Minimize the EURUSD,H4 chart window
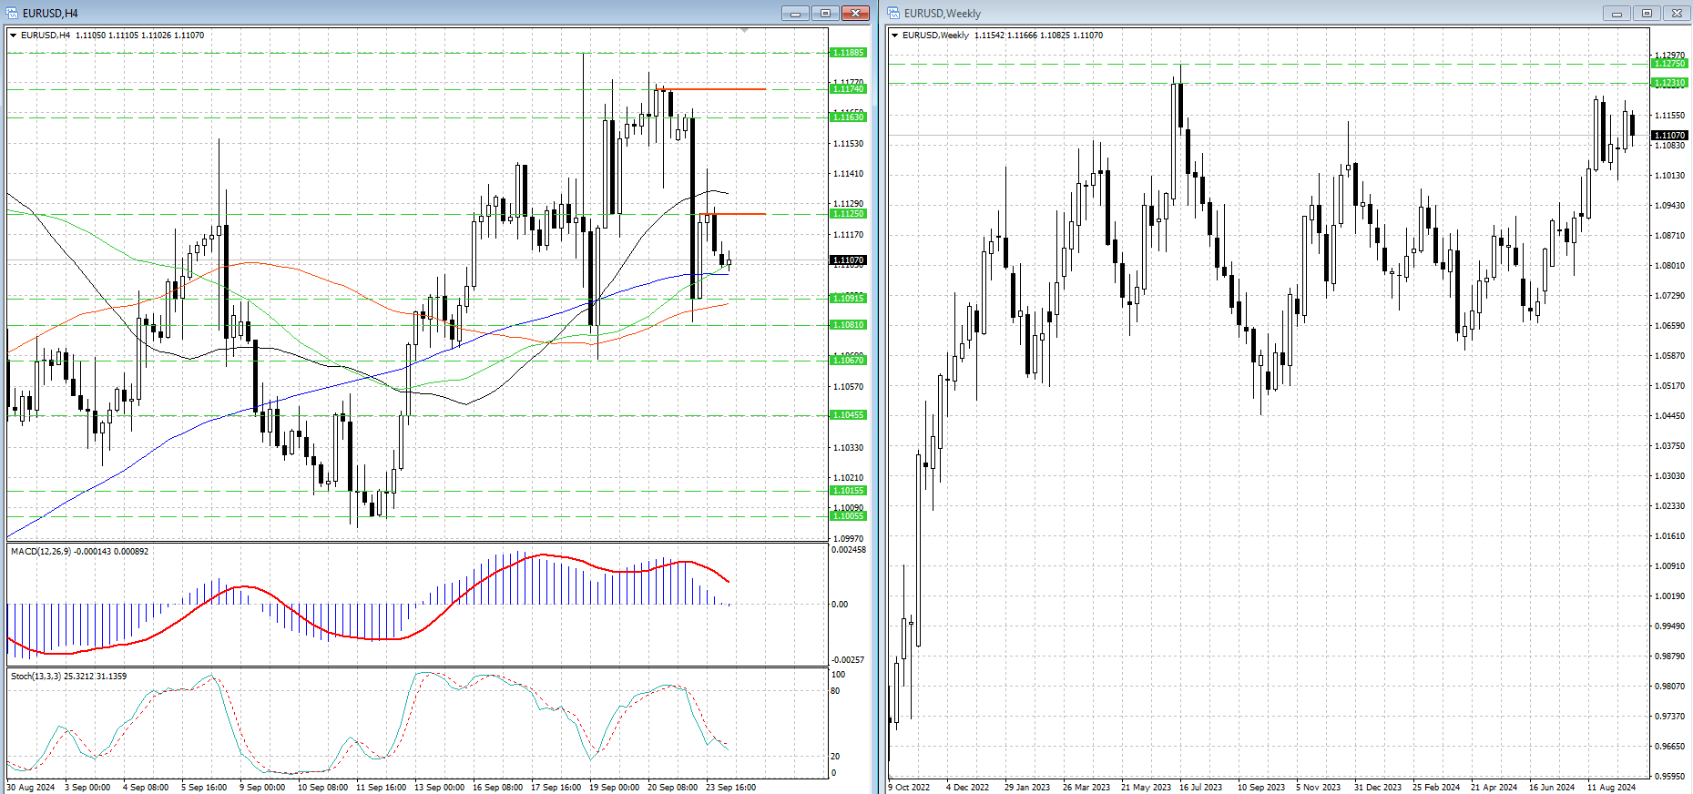This screenshot has width=1693, height=794. [x=795, y=13]
